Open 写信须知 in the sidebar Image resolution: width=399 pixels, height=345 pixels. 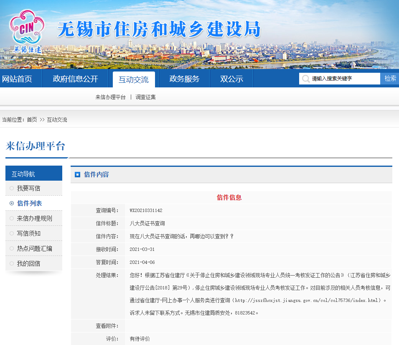pyautogui.click(x=29, y=233)
